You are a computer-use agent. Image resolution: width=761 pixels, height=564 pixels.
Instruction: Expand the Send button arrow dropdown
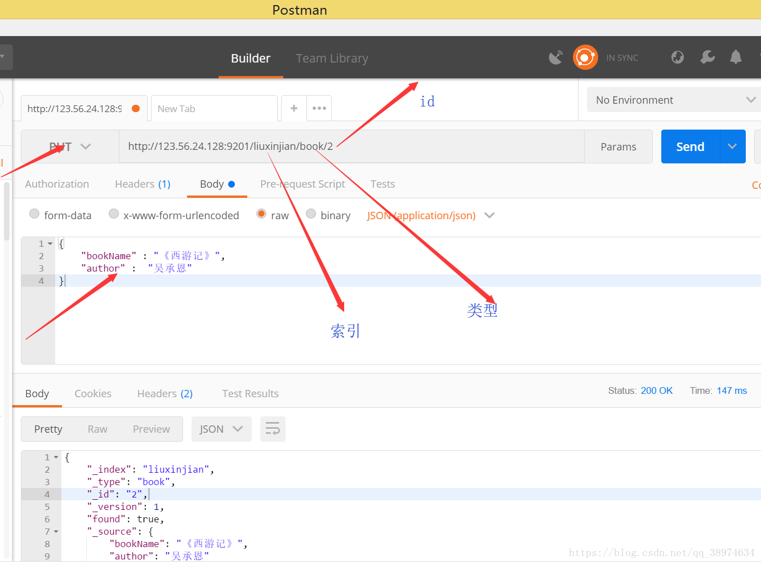point(732,146)
